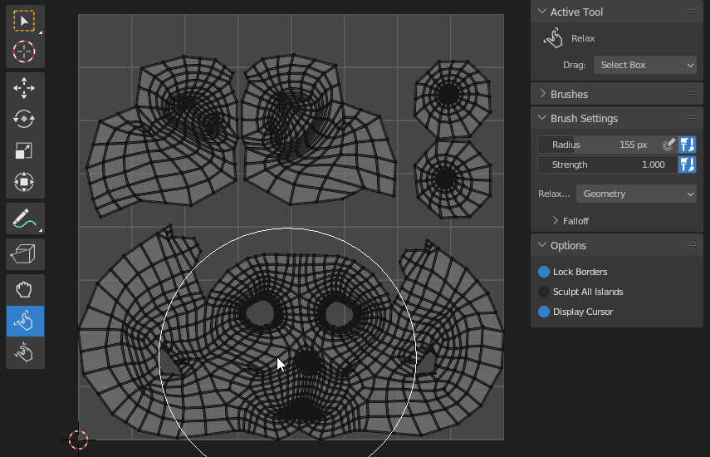
Task: Turn off Display Cursor option
Action: coord(544,312)
